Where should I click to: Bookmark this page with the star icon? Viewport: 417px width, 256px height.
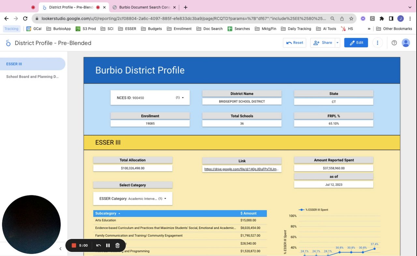coord(351,19)
